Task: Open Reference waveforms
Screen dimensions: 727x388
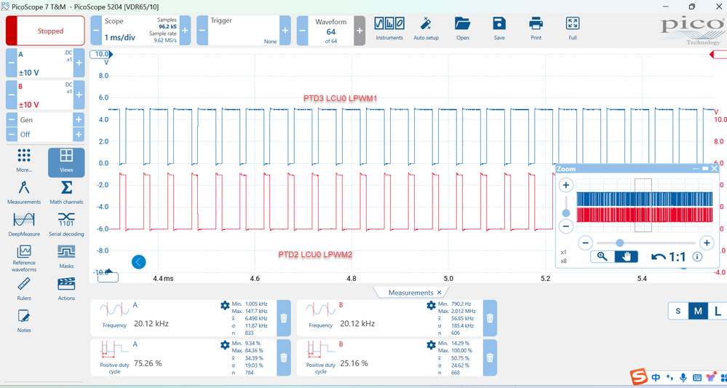Action: click(24, 258)
